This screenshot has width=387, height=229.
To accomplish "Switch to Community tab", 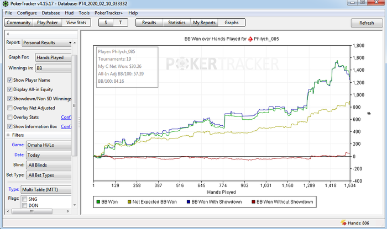I will coord(18,23).
